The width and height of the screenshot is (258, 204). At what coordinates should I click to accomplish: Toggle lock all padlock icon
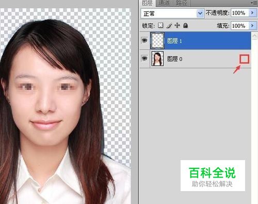coord(185,25)
